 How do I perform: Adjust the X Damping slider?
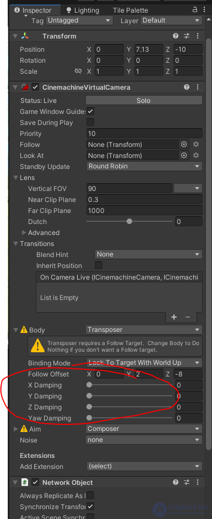coord(129,385)
